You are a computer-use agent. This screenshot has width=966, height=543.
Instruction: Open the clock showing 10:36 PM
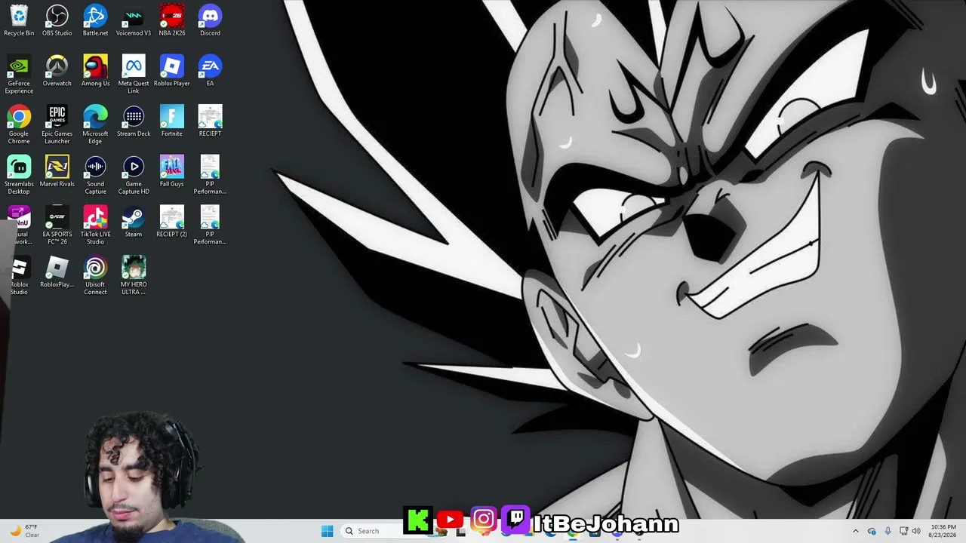pyautogui.click(x=943, y=531)
